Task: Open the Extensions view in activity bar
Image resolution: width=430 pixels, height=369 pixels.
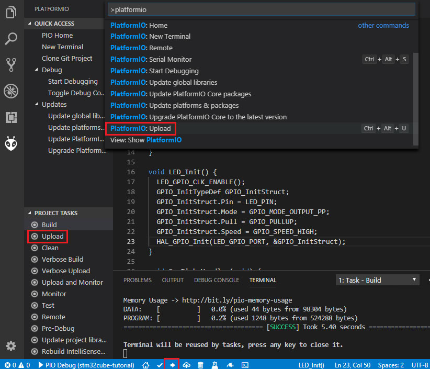Action: click(x=11, y=117)
